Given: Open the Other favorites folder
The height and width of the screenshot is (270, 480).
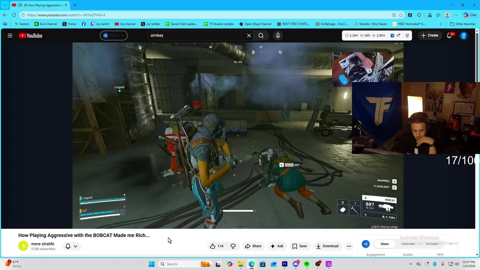Looking at the screenshot, I should pos(463,24).
